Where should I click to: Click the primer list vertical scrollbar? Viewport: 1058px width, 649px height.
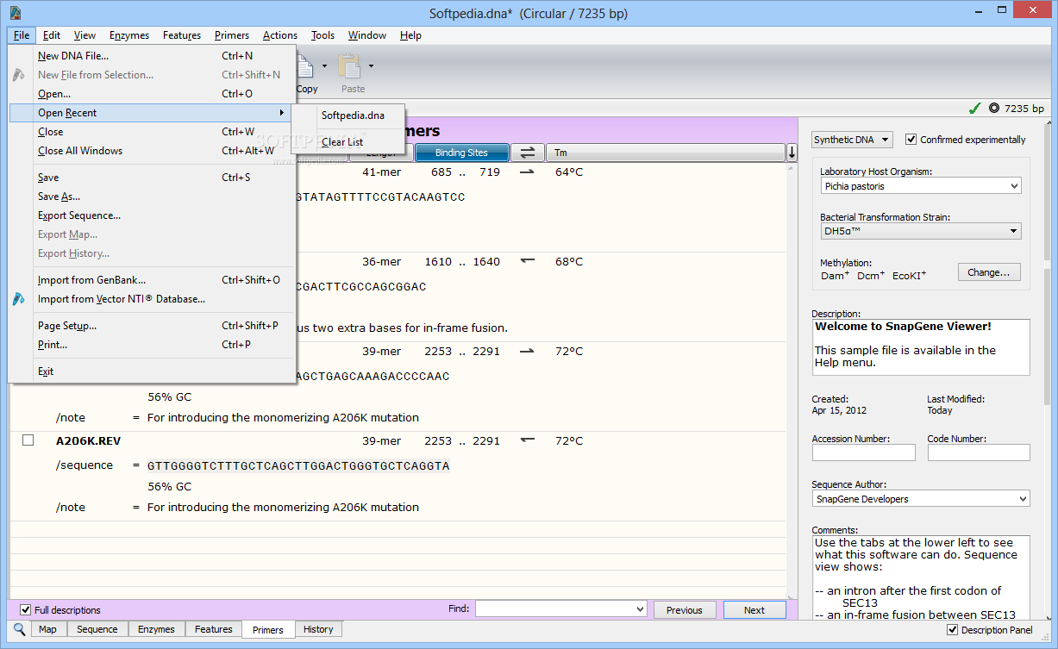pyautogui.click(x=792, y=379)
